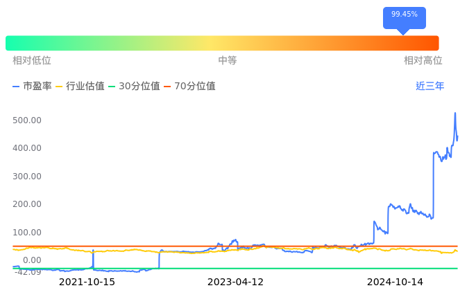Click the 500.00 y-axis label
This screenshot has width=476, height=306.
(x=27, y=120)
